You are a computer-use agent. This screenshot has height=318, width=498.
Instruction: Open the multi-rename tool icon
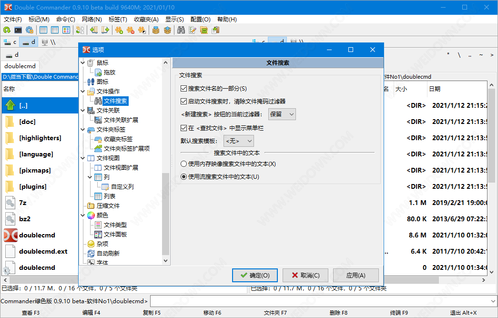(x=193, y=30)
